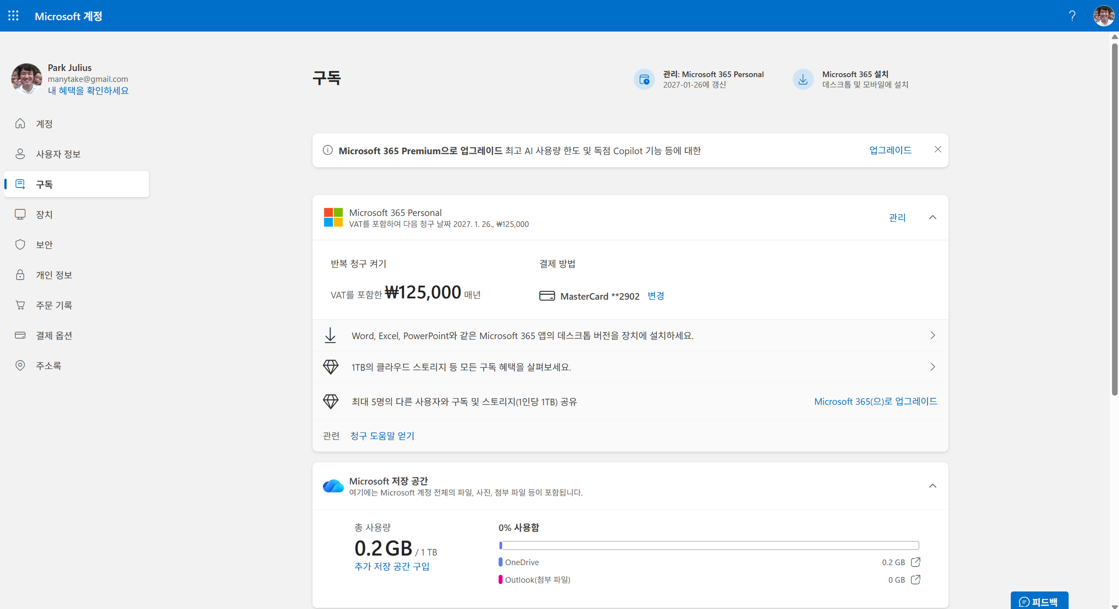Click the scrollbar up arrow
Screen dimensions: 1119x609
[x=1115, y=37]
